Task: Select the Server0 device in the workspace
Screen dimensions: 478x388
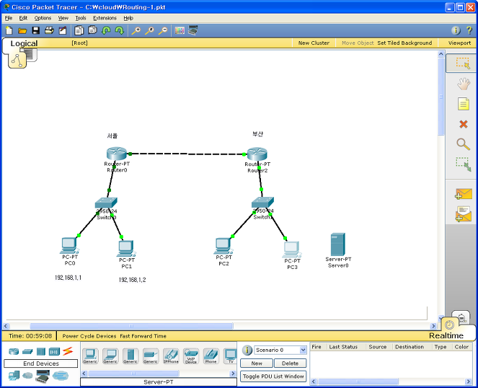Action: pyautogui.click(x=337, y=244)
